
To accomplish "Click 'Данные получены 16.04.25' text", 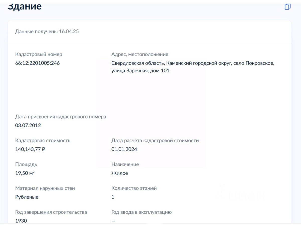I will point(47,31).
